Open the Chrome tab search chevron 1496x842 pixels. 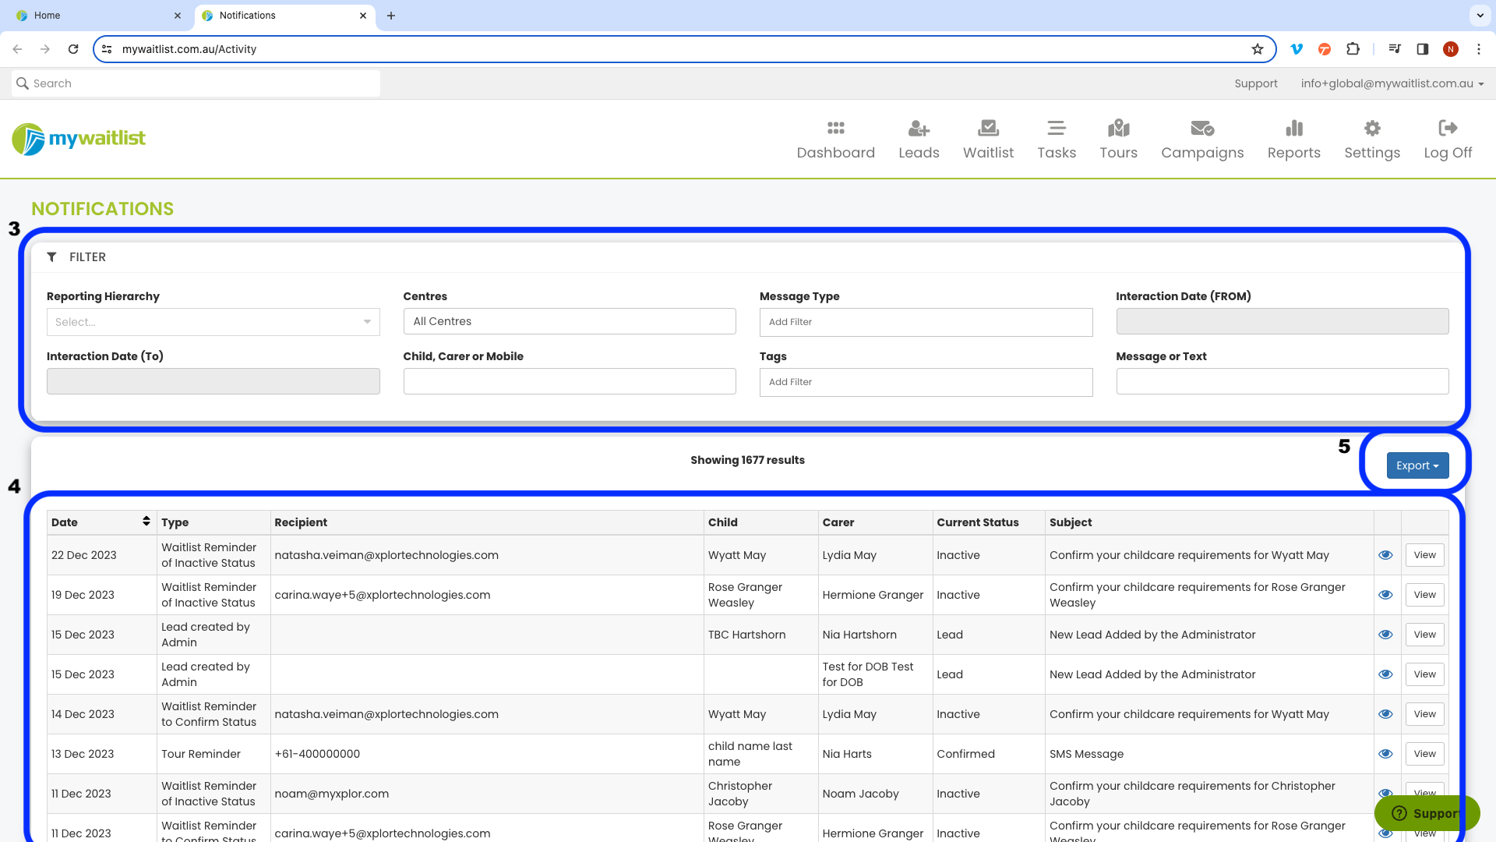pos(1480,15)
